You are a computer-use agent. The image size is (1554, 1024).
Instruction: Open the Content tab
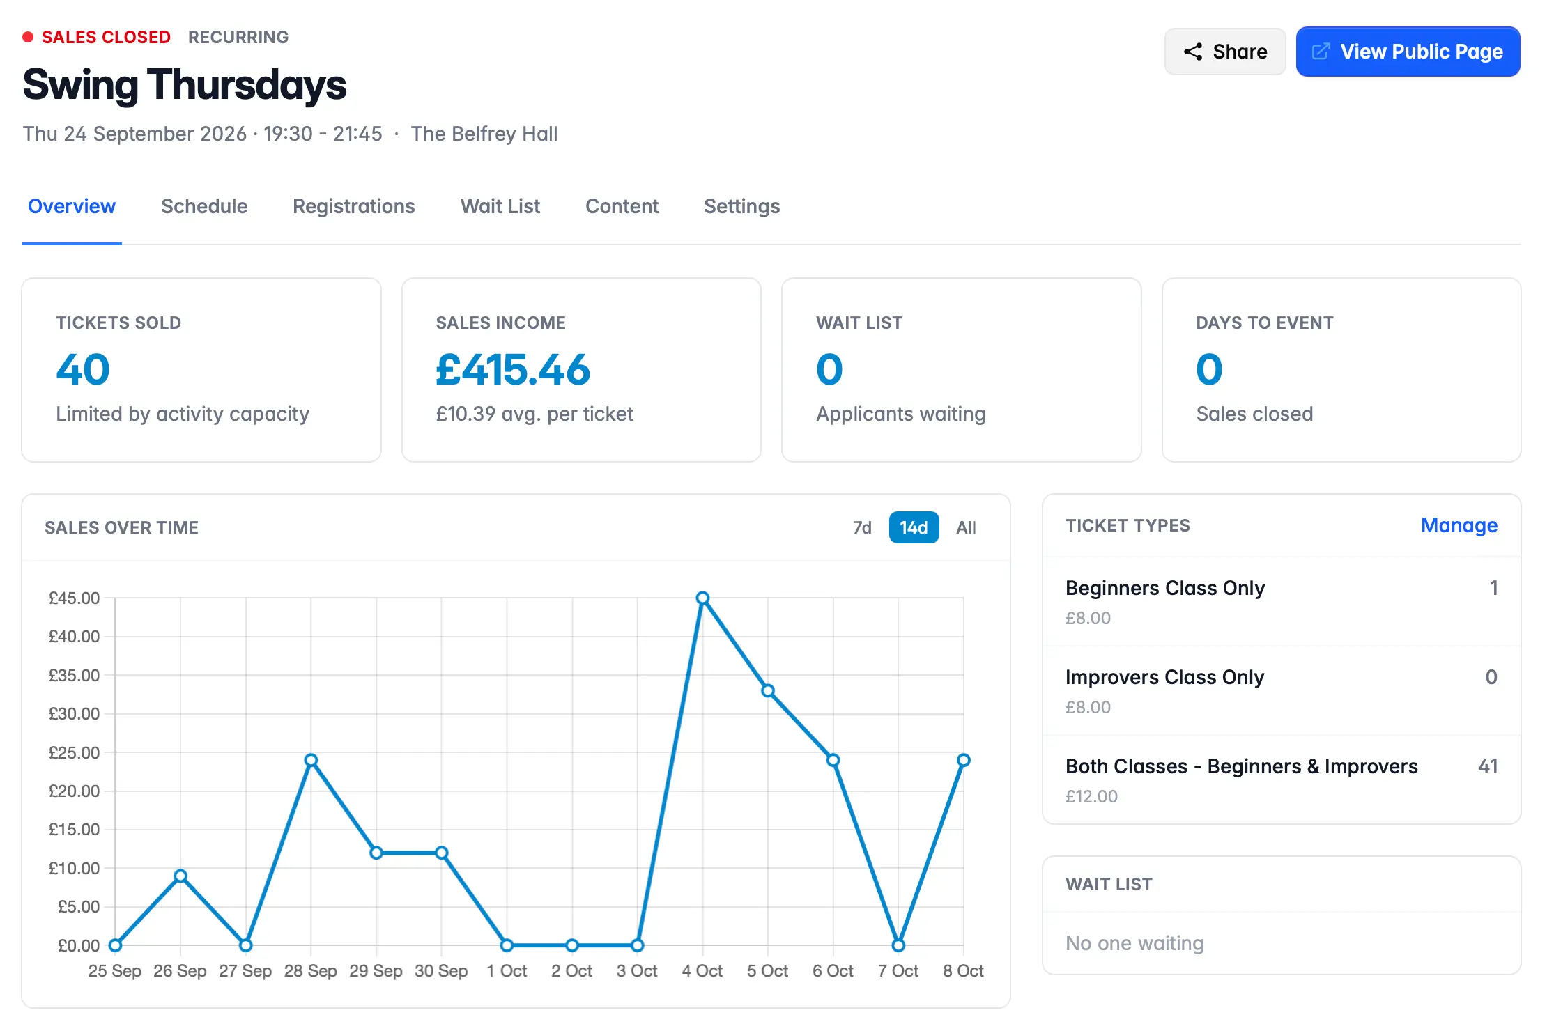622,206
